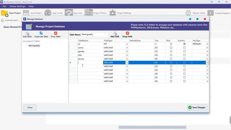Click the horizontal scrollbar at the bottom
The width and height of the screenshot is (231, 130).
(x=152, y=127)
